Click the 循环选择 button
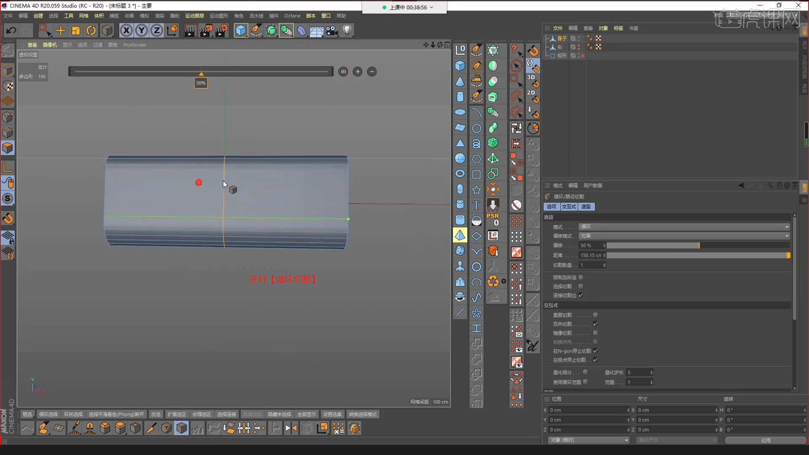This screenshot has width=809, height=455. (48, 415)
